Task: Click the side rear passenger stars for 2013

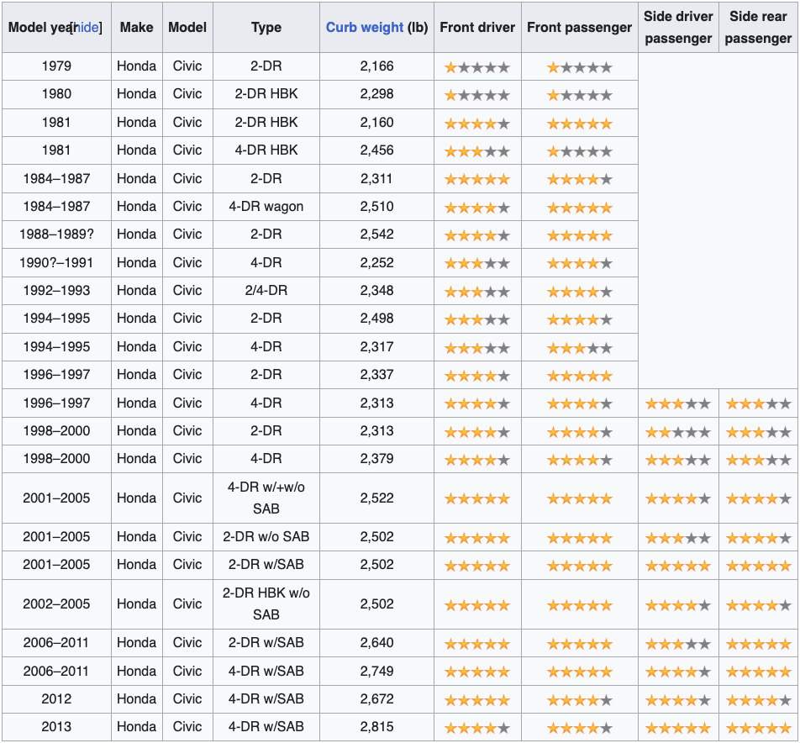Action: pyautogui.click(x=757, y=727)
